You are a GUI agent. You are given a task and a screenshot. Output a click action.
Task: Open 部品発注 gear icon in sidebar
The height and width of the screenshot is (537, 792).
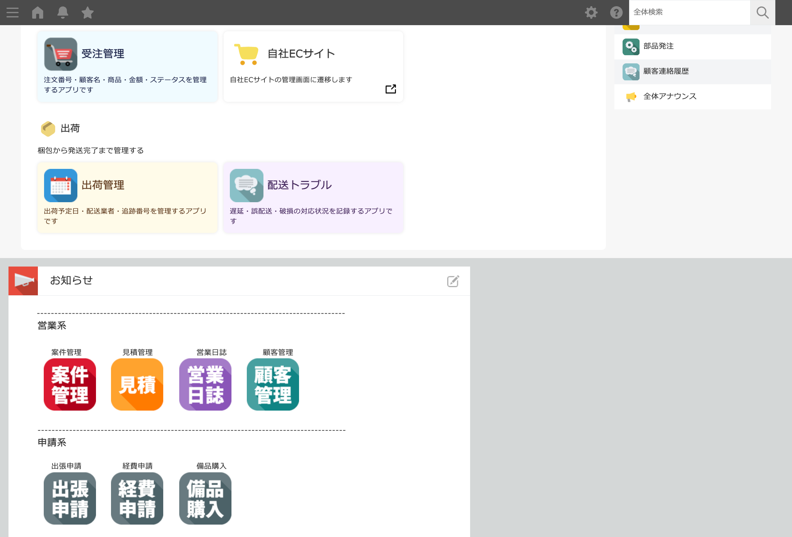[x=631, y=47]
